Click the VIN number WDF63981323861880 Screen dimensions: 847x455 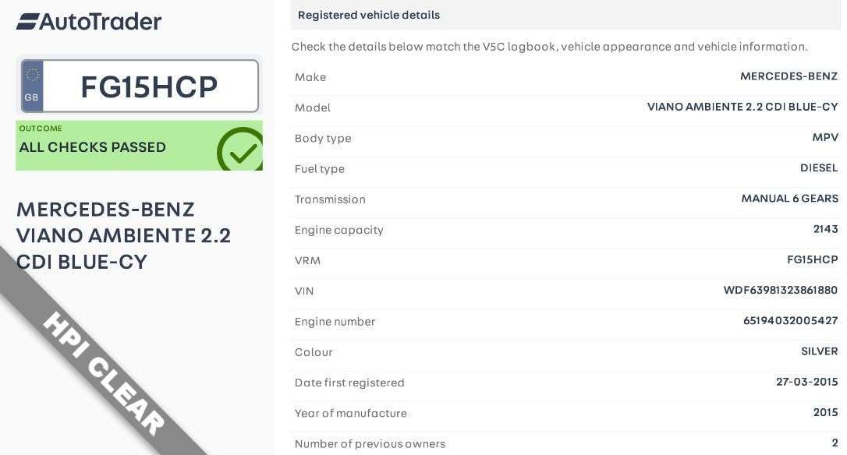[x=780, y=291]
